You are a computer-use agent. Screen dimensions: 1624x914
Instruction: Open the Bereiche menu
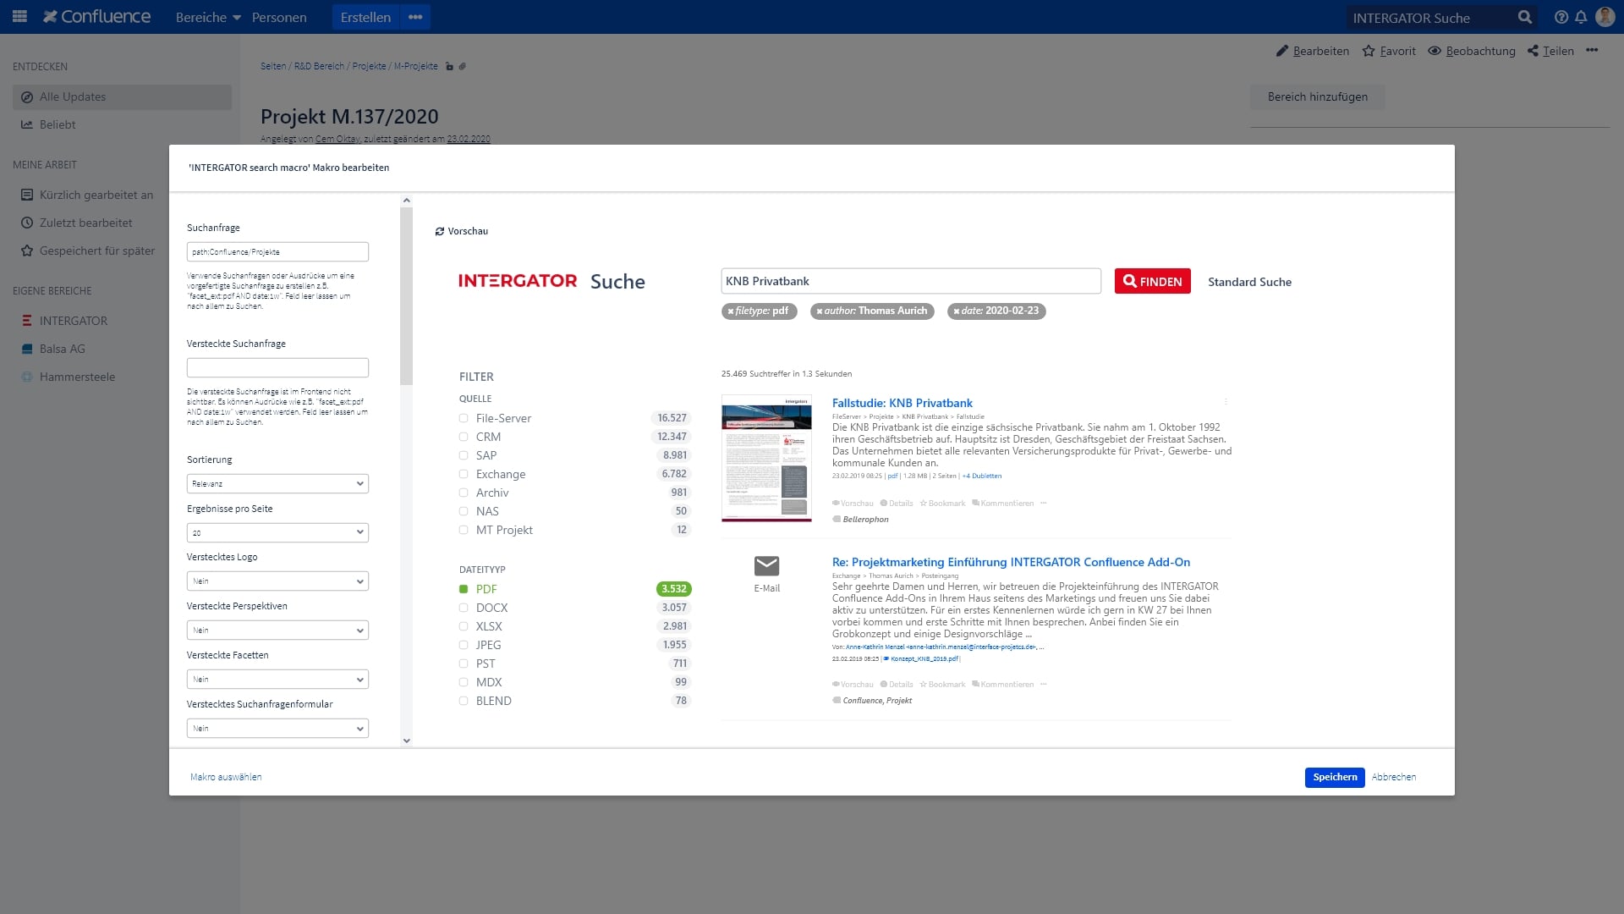coord(208,17)
